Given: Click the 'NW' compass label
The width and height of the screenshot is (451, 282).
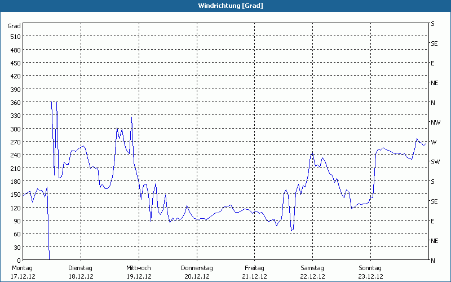Looking at the screenshot, I should click(435, 122).
